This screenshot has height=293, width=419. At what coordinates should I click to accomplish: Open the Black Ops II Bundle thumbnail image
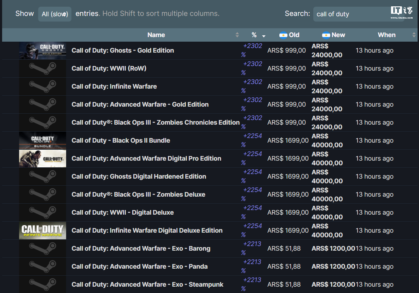pos(42,140)
